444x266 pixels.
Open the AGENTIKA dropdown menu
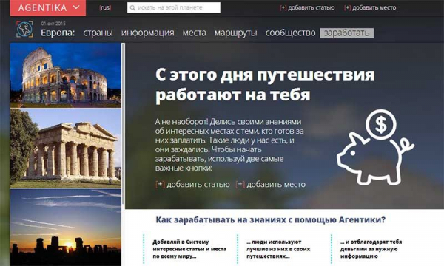pyautogui.click(x=48, y=7)
